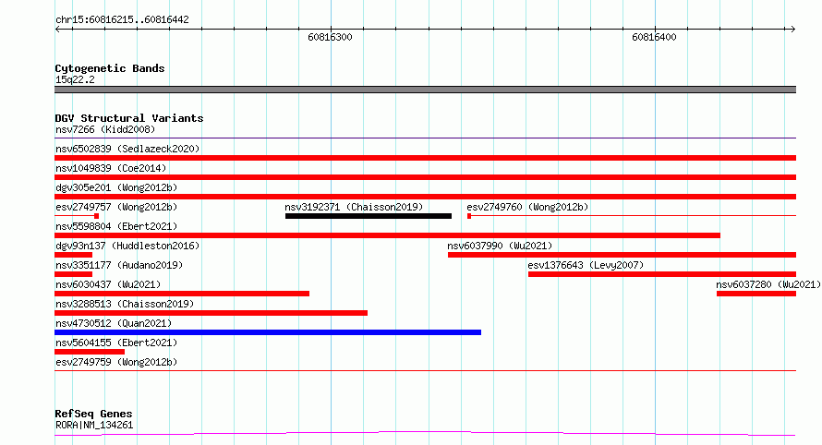Click the nsv6037990 (Wu2021) label
Viewport: 822px width, 445px height.
click(500, 246)
